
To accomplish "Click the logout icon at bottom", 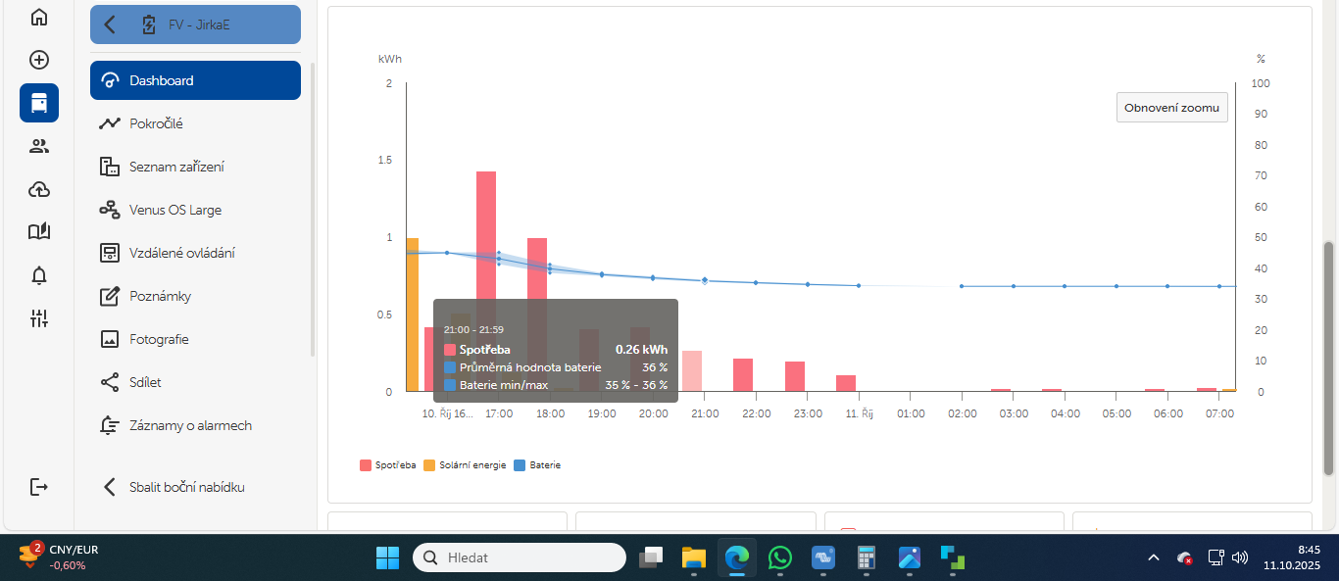I will click(38, 487).
